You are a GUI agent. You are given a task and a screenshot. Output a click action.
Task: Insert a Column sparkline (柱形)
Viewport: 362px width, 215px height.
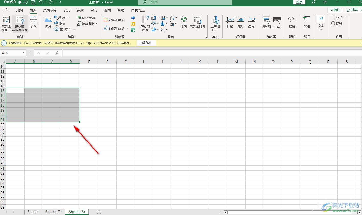(x=241, y=22)
